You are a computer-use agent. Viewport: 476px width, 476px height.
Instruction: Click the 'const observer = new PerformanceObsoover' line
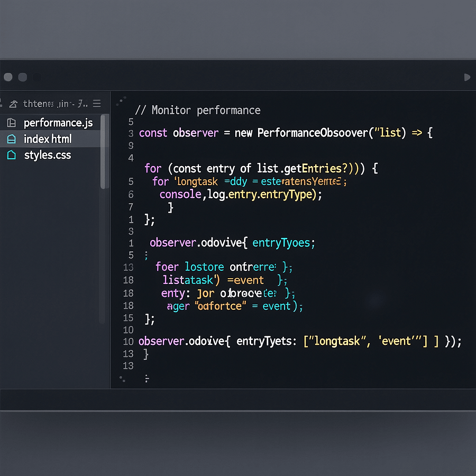coord(286,133)
